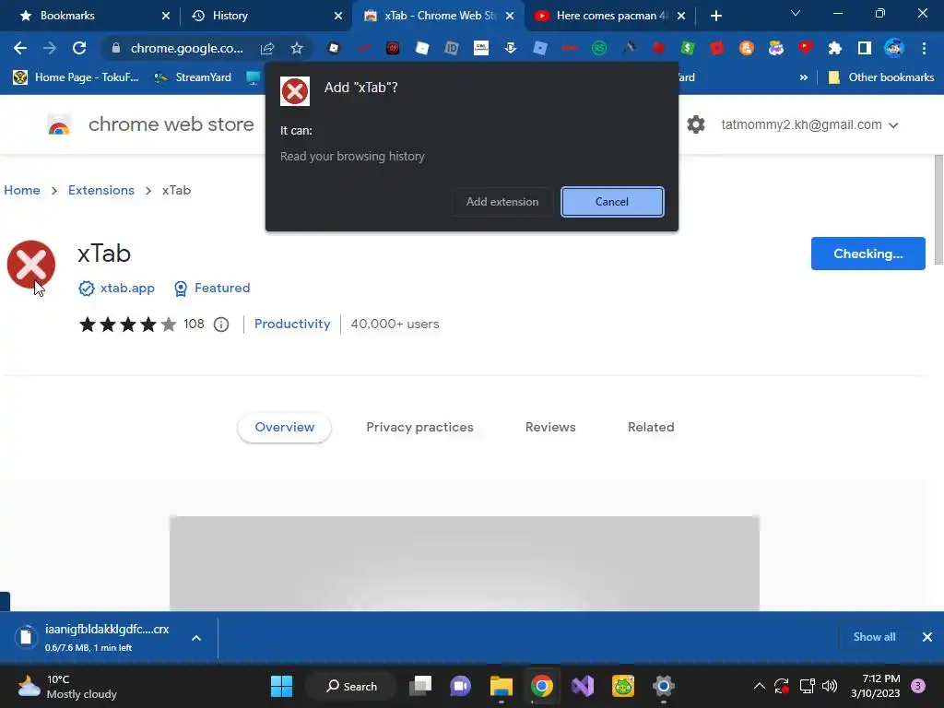Go to Extensions breadcrumb
The image size is (944, 708).
coord(101,190)
